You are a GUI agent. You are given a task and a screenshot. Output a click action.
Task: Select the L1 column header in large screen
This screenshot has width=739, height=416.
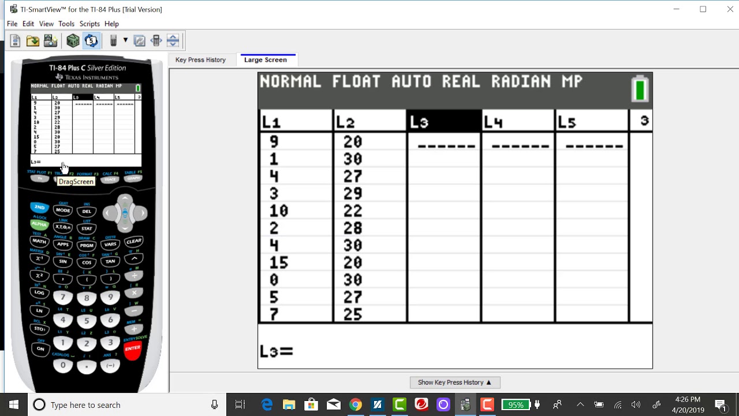[x=296, y=122]
